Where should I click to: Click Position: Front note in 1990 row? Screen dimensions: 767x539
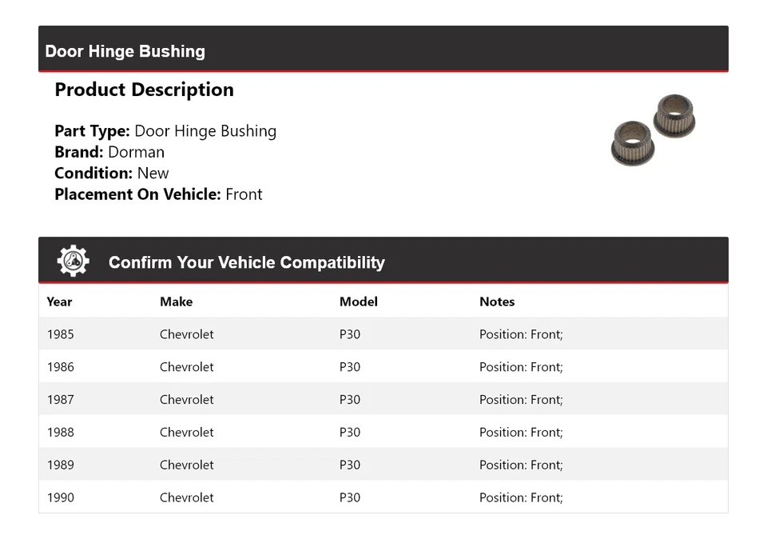[x=521, y=497]
